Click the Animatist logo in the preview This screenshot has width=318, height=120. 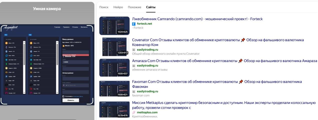[10, 27]
